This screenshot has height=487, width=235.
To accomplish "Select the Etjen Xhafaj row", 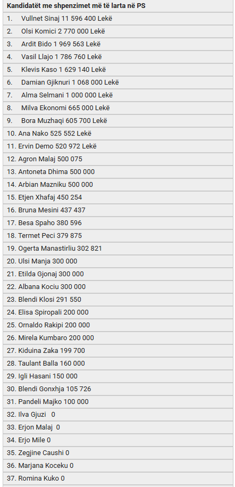I will coord(117,197).
